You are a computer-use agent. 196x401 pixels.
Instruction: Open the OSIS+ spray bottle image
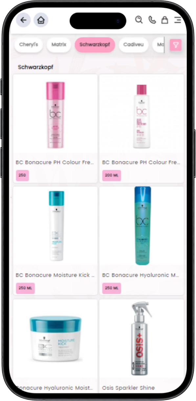142,339
